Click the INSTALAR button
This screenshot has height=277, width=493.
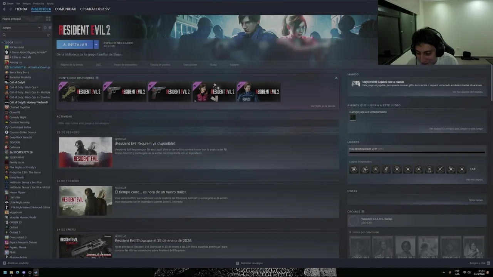(75, 45)
